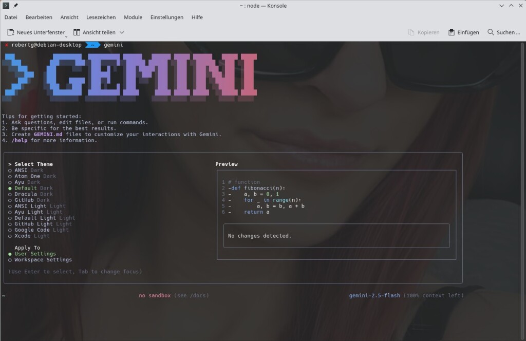Click the Suchen magnifier icon
The height and width of the screenshot is (341, 526).
(x=491, y=32)
